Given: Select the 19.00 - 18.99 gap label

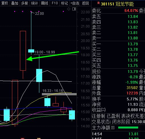Looking at the screenshot, I should point(45,52).
